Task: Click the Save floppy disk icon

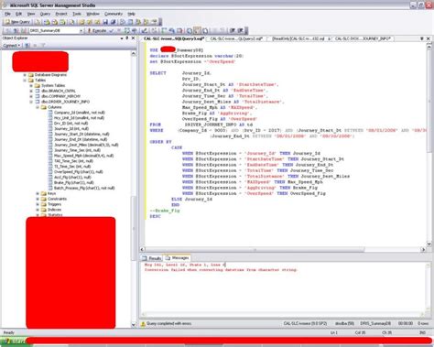Action: pos(105,22)
